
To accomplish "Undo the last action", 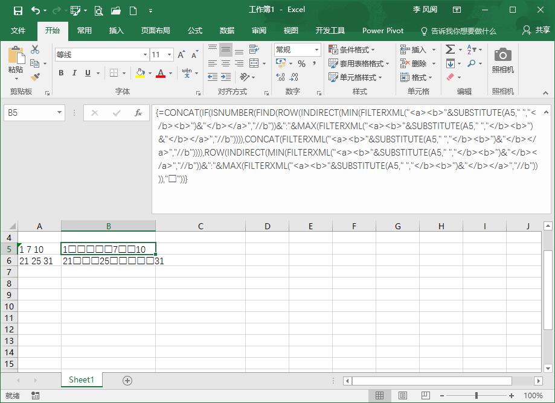I will click(x=36, y=11).
